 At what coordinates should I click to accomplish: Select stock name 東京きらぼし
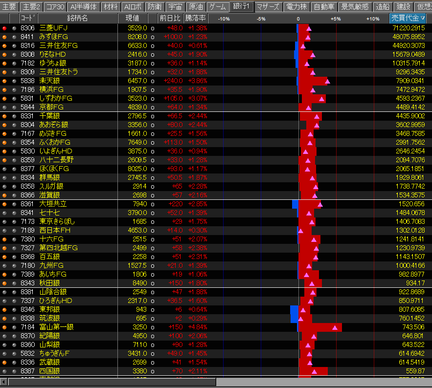(x=57, y=221)
